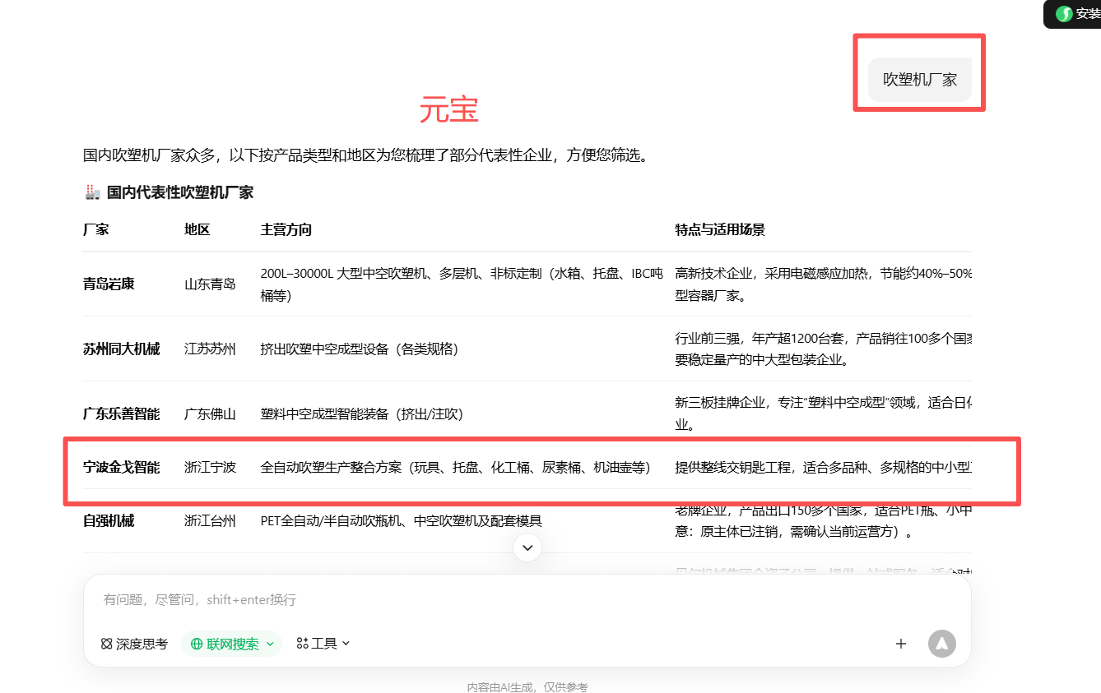The width and height of the screenshot is (1101, 693).
Task: Click the plus attachment icon in input bar
Action: coord(901,644)
